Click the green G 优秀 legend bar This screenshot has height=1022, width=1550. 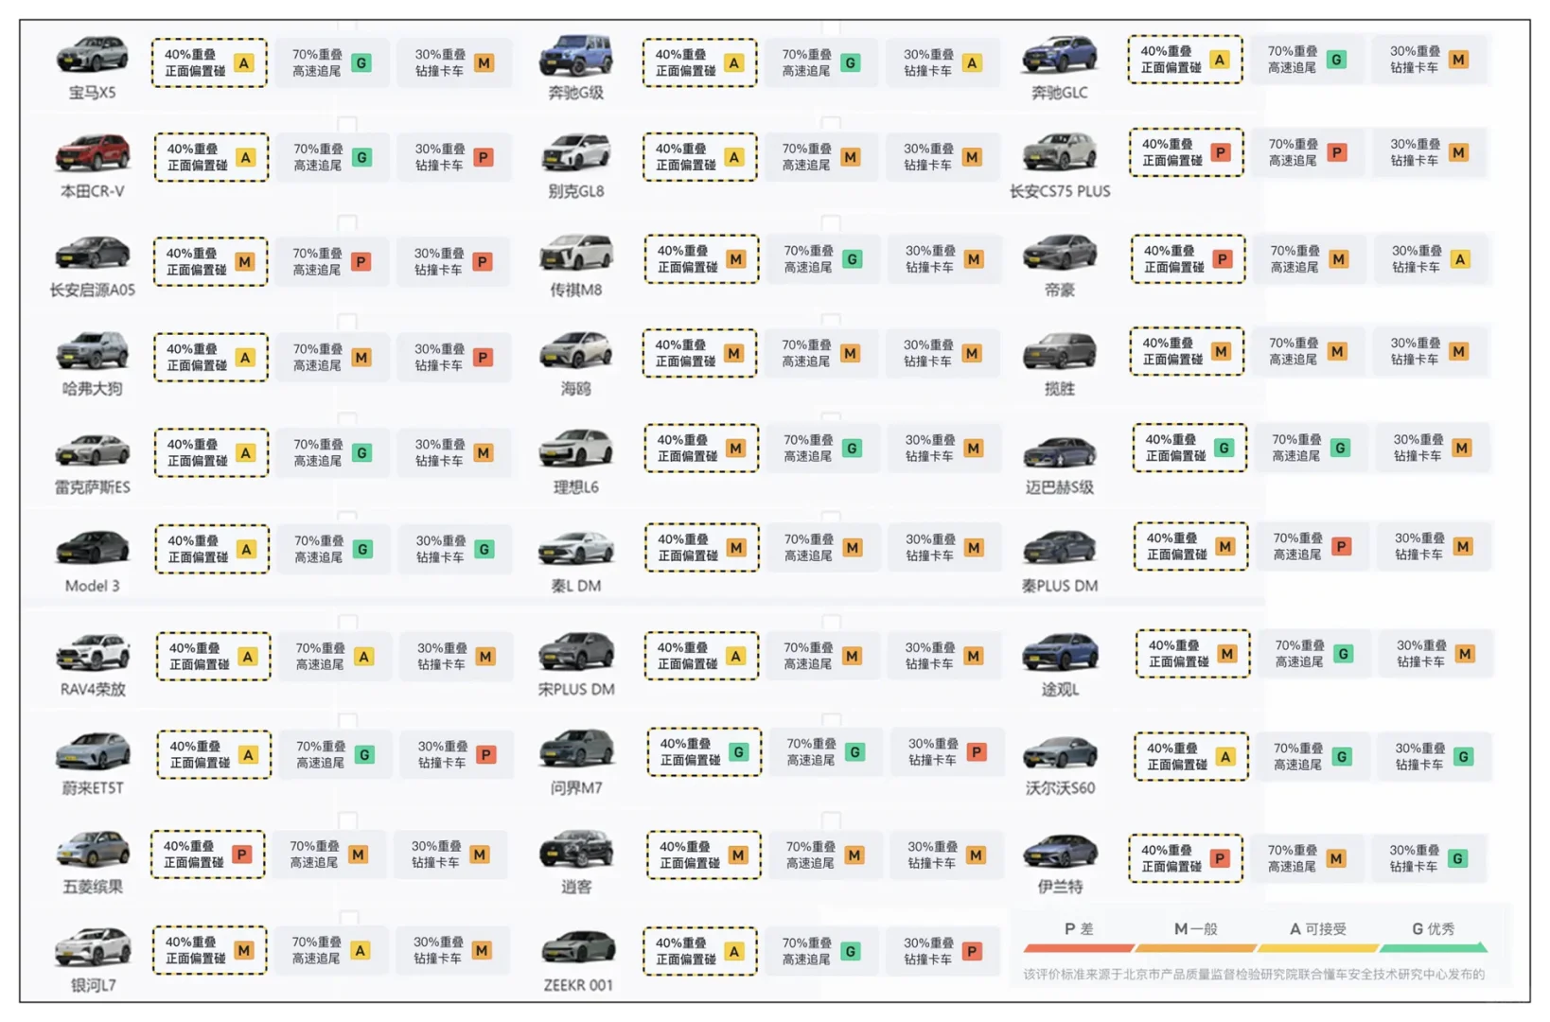coord(1434,947)
